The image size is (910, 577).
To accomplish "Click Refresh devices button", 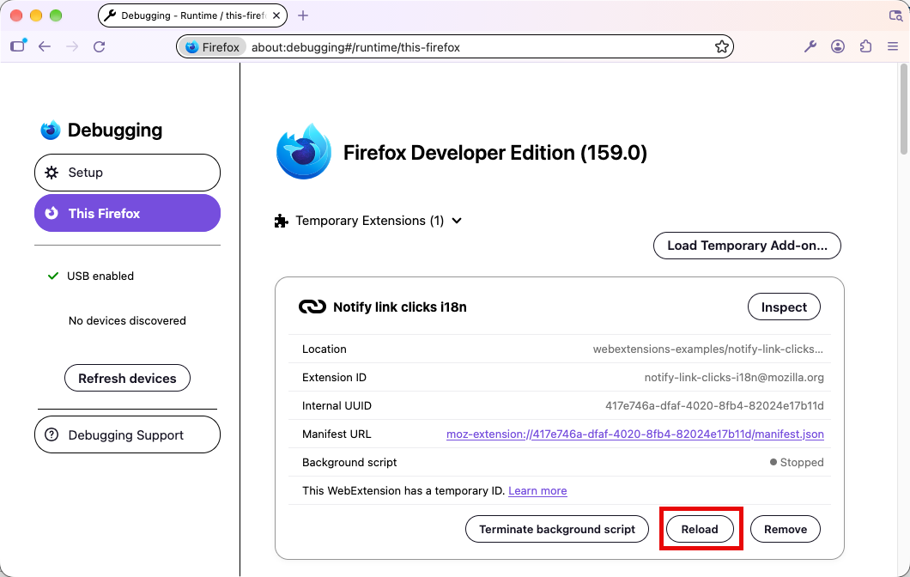I will 127,379.
